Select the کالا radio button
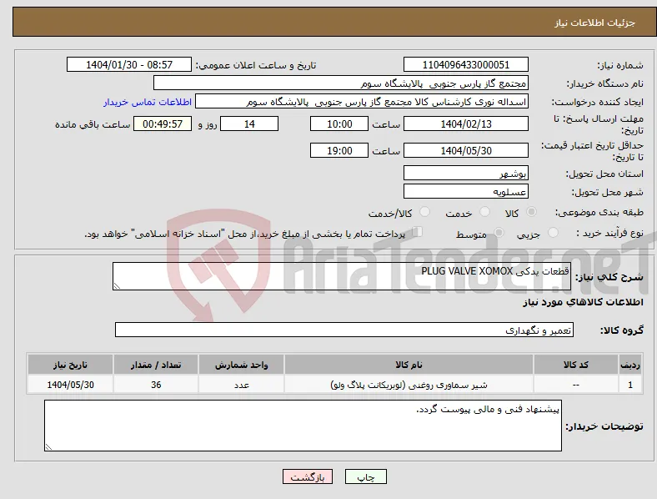This screenshot has height=499, width=657. pos(531,212)
